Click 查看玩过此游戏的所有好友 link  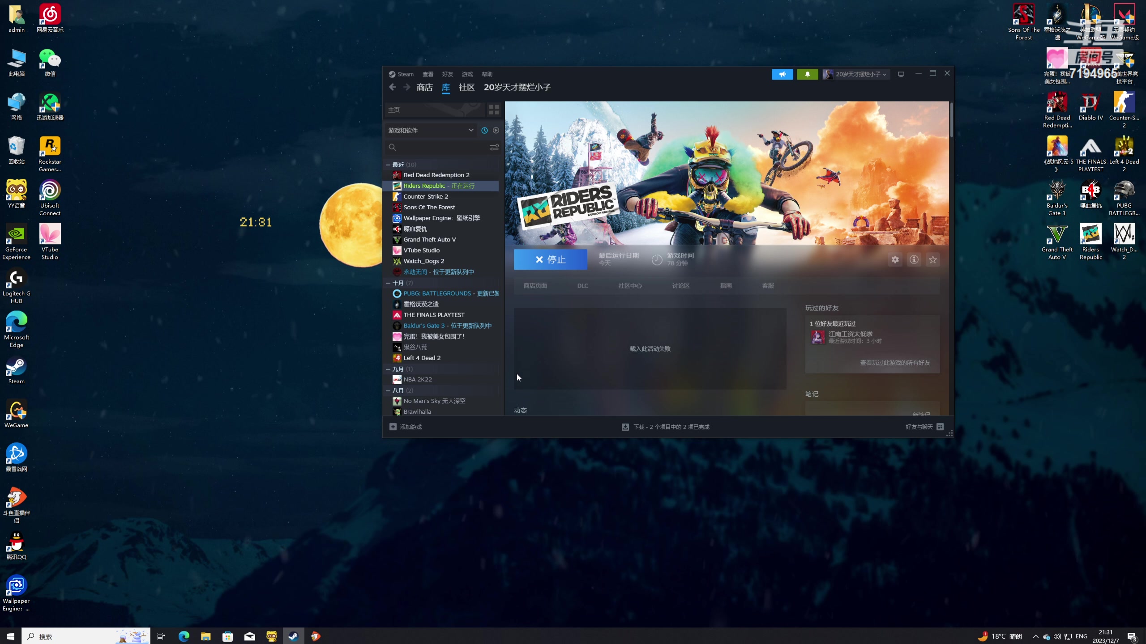894,363
